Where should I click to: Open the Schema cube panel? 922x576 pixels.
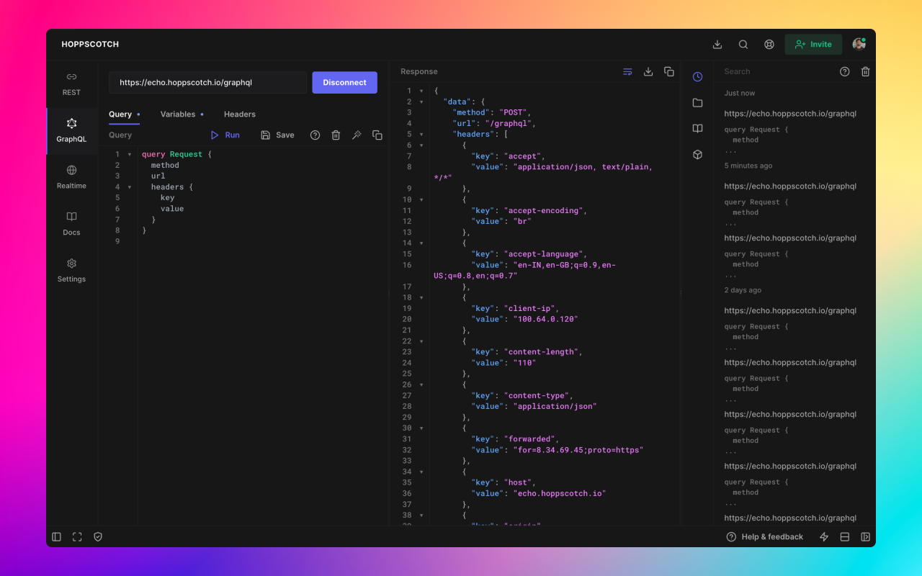click(697, 155)
